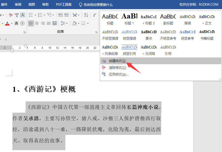Image resolution: width=222 pixels, height=152 pixels.
Task: Apply the 书籍标题 style
Action: click(207, 35)
